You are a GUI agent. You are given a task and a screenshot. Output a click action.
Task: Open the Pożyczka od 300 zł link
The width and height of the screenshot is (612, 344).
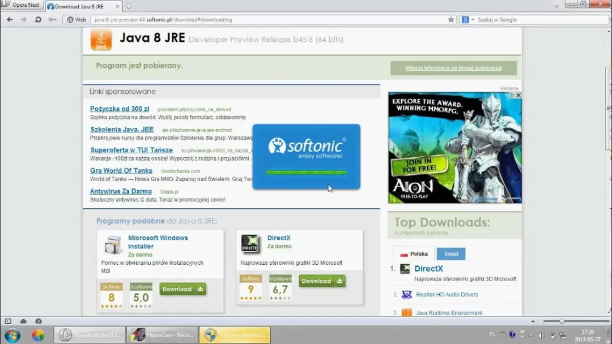click(x=120, y=109)
